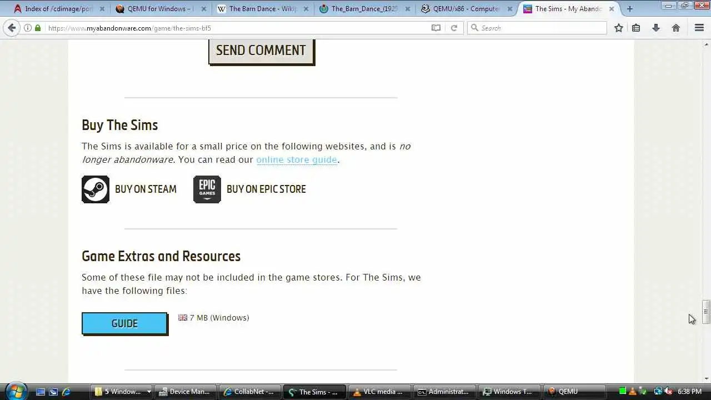Click the '7 MB (Windows)' text

click(x=219, y=318)
